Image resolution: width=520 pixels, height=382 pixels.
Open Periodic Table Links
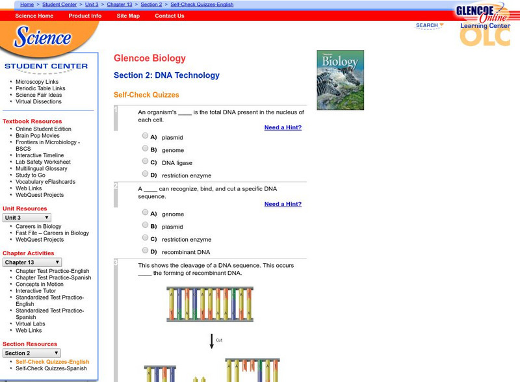40,88
